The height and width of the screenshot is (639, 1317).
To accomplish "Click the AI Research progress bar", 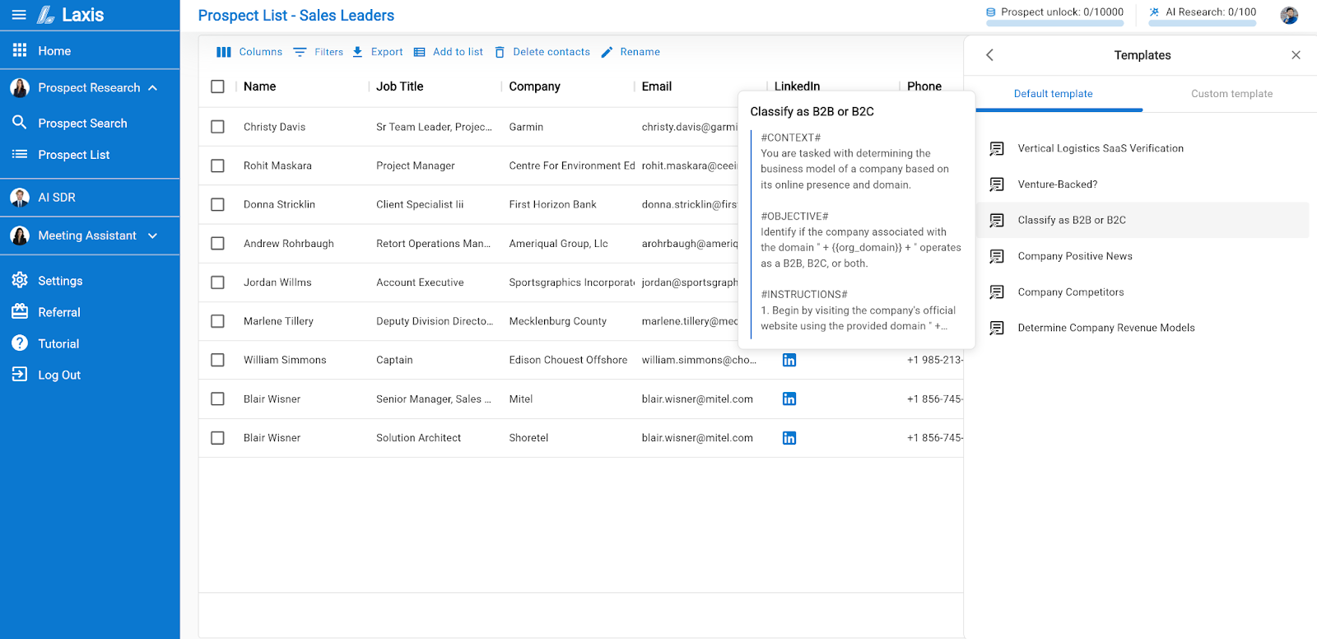I will click(1203, 23).
